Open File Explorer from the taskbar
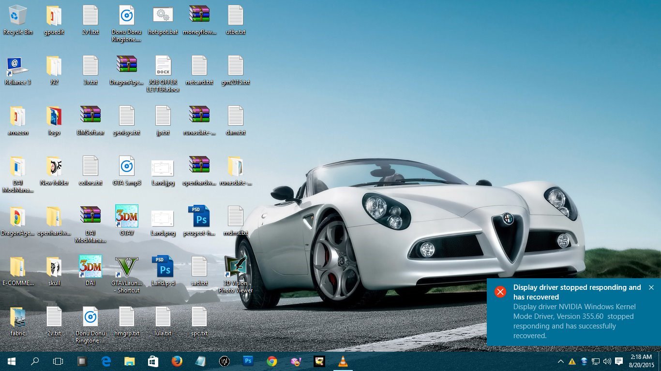Image resolution: width=661 pixels, height=371 pixels. (x=130, y=361)
